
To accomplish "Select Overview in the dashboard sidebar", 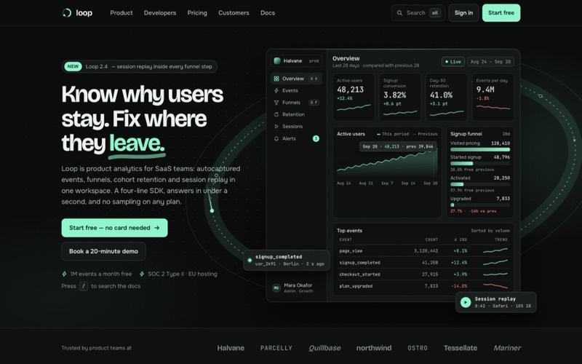I will click(x=296, y=79).
